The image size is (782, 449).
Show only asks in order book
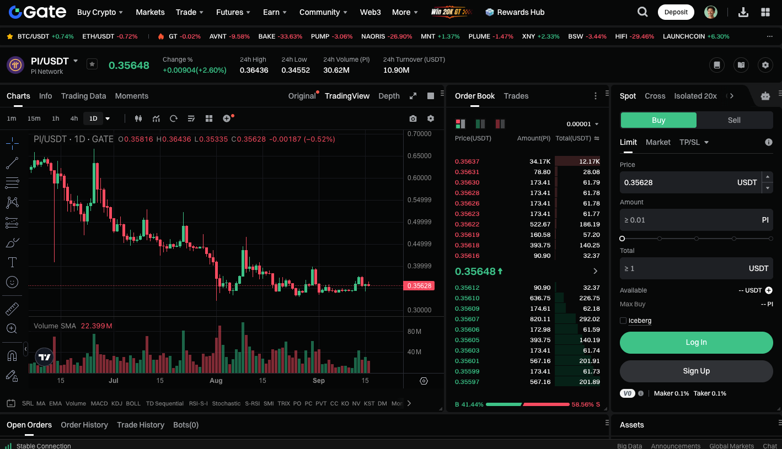(500, 124)
